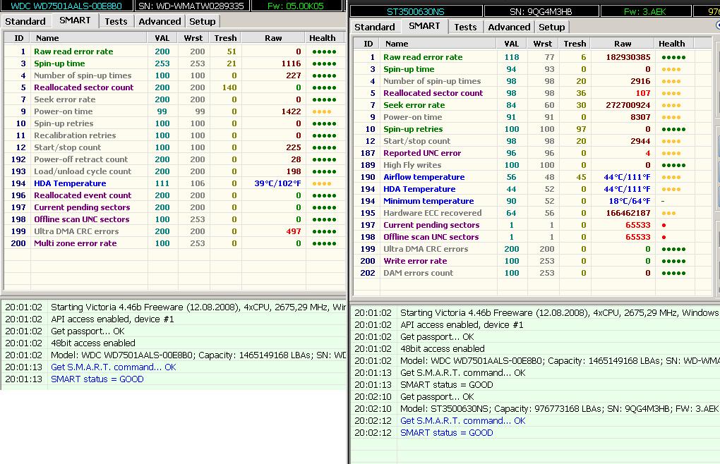Click Name column header in ST3500630NS table
Viewport: 720px width, 464px height.
pyautogui.click(x=438, y=44)
